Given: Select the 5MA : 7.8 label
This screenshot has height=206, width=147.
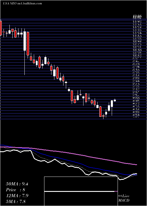Looking at the screenshot, I should coord(16,201).
